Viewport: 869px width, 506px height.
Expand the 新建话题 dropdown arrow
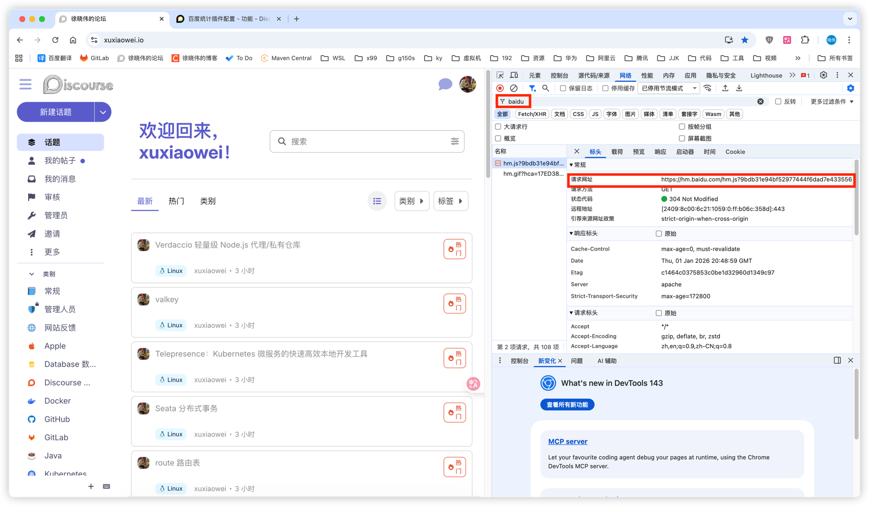[x=102, y=112]
